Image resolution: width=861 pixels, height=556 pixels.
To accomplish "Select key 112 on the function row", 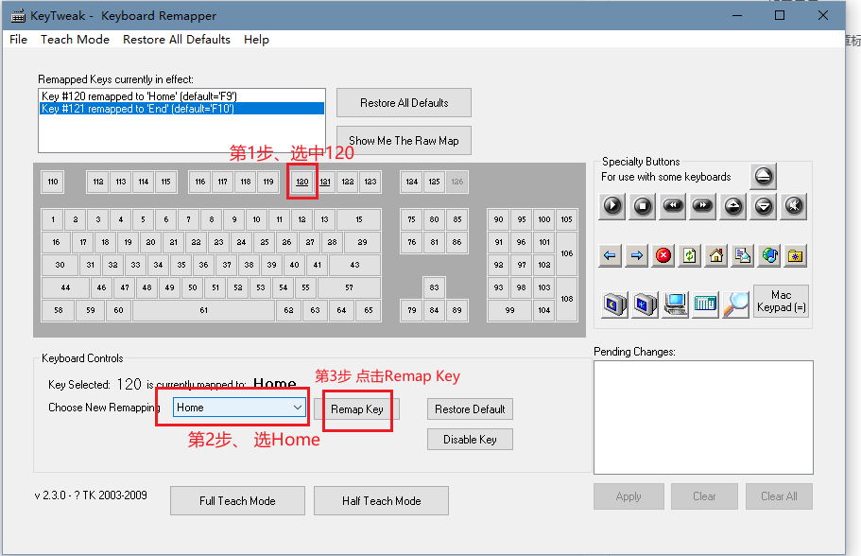I will pos(98,182).
